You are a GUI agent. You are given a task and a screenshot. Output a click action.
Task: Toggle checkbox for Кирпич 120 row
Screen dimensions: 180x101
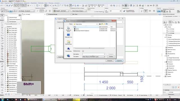pyautogui.click(x=6, y=50)
